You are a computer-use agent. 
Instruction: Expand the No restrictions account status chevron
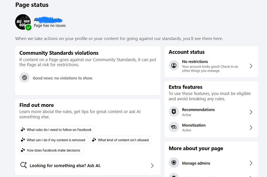pyautogui.click(x=251, y=66)
